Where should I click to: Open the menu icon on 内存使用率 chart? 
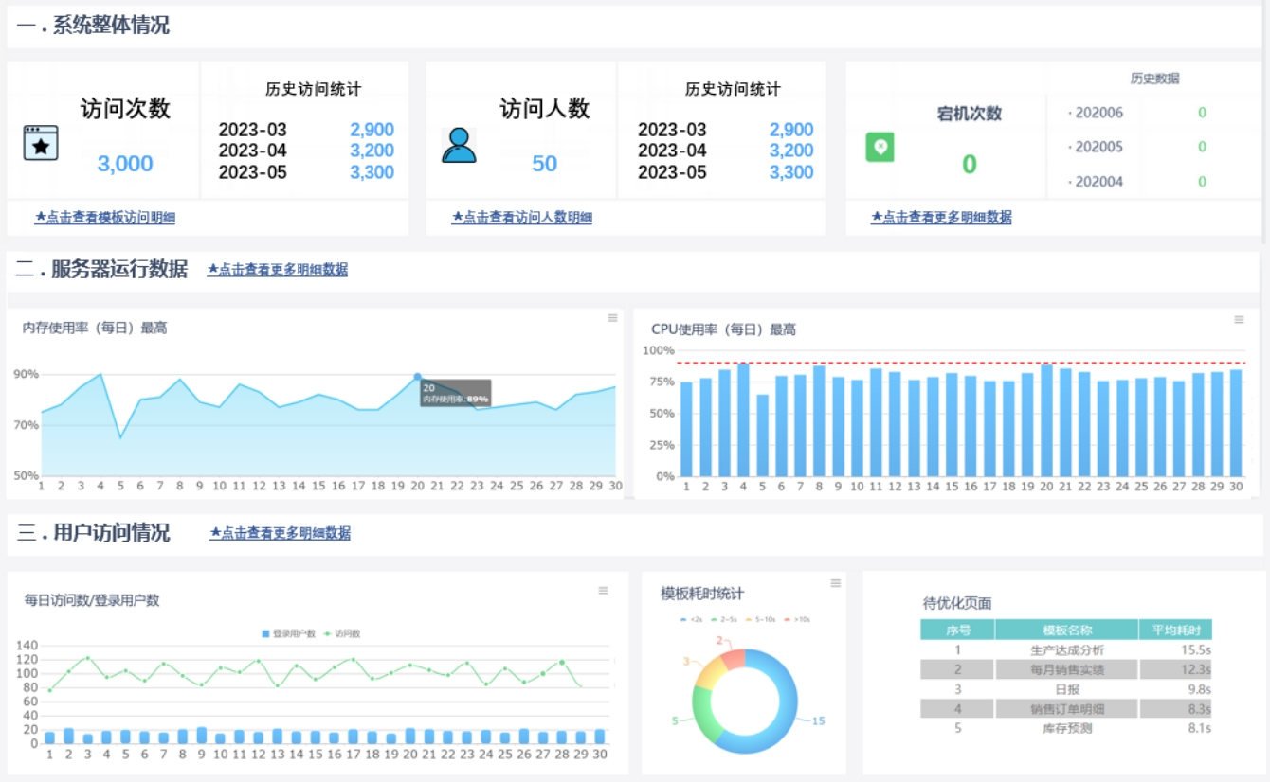tap(612, 320)
